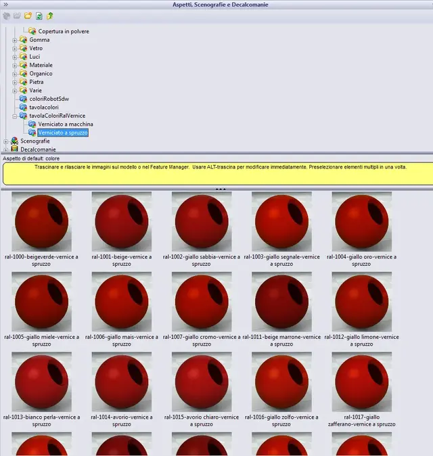Select the ral-1012-giallo limone thumbnail
The width and height of the screenshot is (433, 456).
(362, 302)
